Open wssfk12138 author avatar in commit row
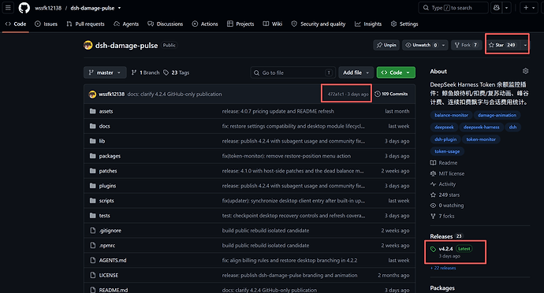The height and width of the screenshot is (293, 544). pyautogui.click(x=92, y=94)
